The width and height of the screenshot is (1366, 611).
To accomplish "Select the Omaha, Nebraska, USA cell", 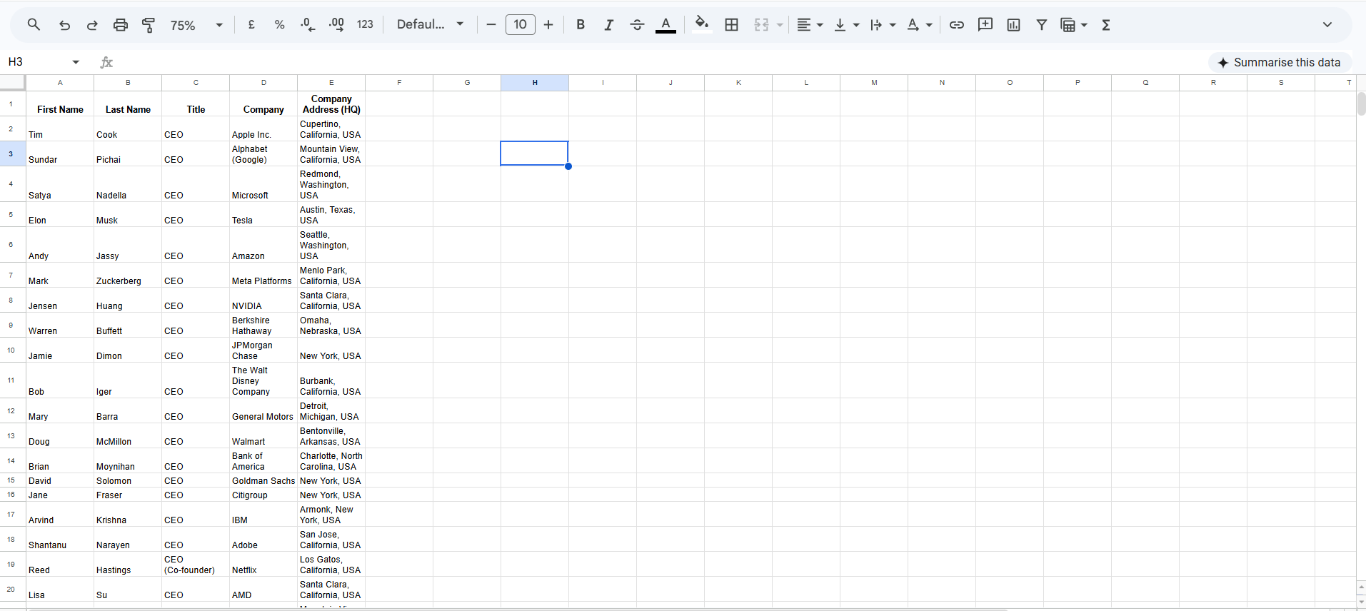I will tap(331, 325).
